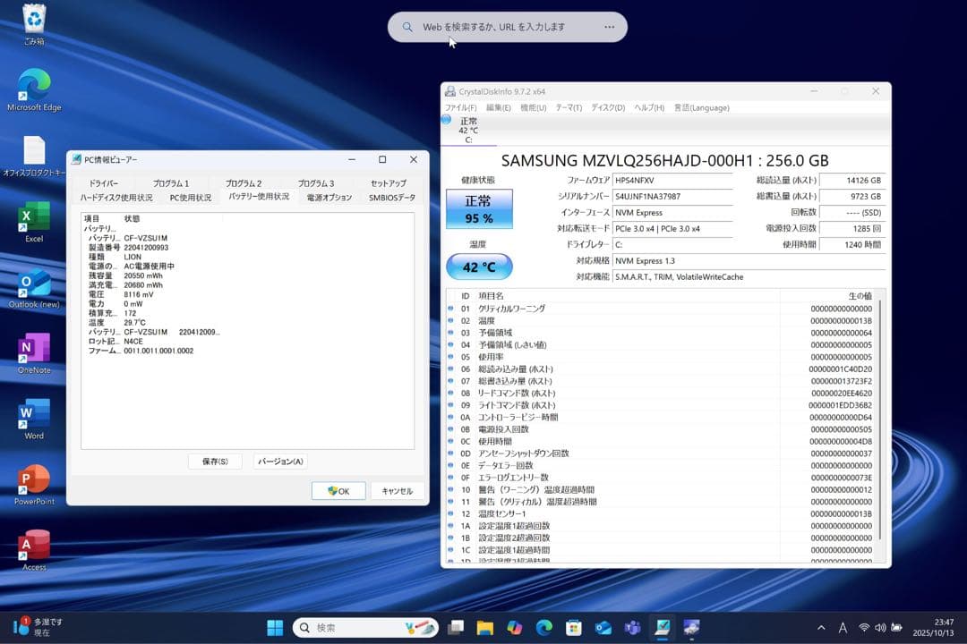Select the battery row 温度 29.7℃
This screenshot has width=967, height=644.
click(117, 323)
